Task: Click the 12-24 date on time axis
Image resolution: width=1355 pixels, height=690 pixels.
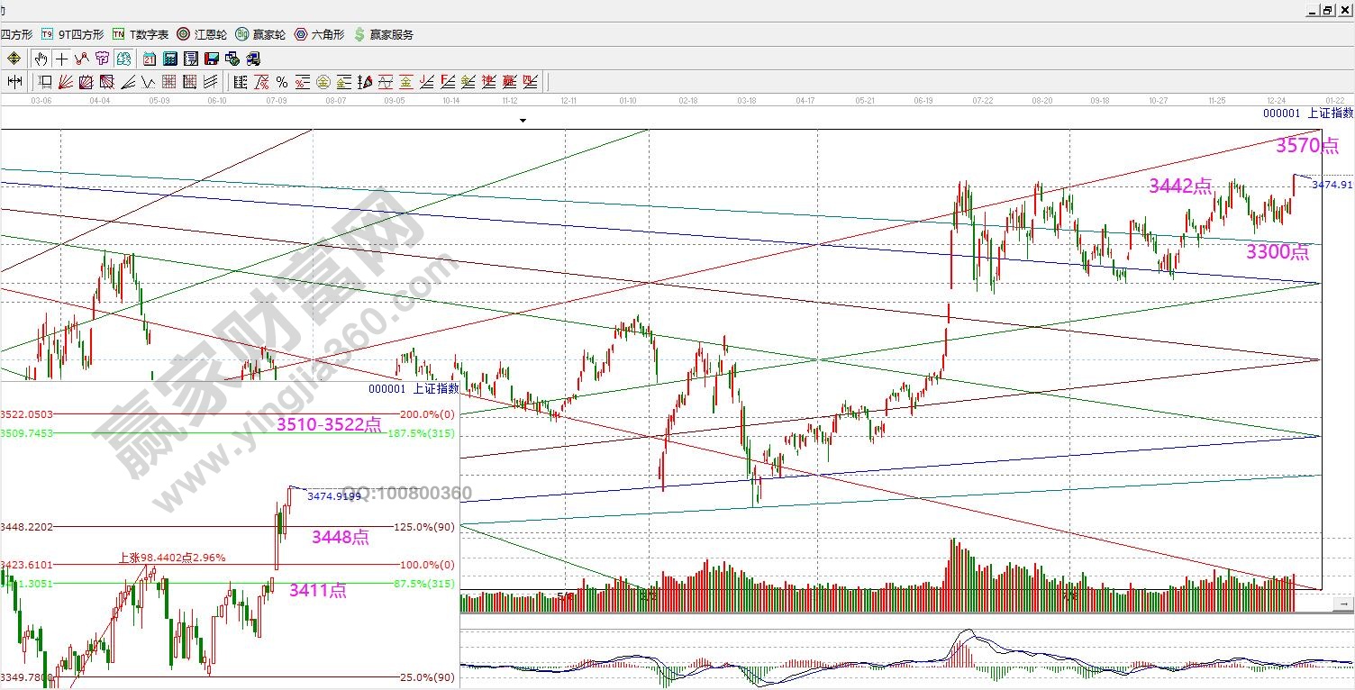Action: click(x=1275, y=101)
